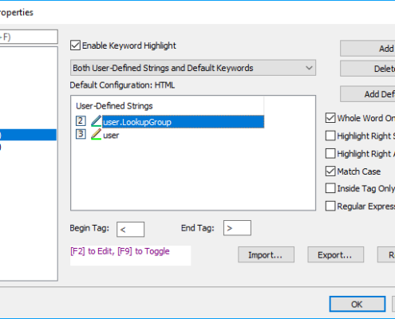The width and height of the screenshot is (395, 319).
Task: Click the number 3 color group icon
Action: [81, 134]
